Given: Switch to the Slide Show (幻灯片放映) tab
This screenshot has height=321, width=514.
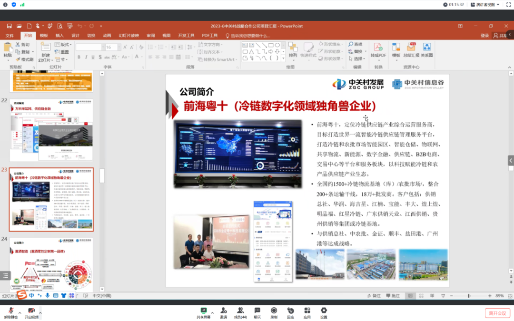Looking at the screenshot, I should click(129, 35).
